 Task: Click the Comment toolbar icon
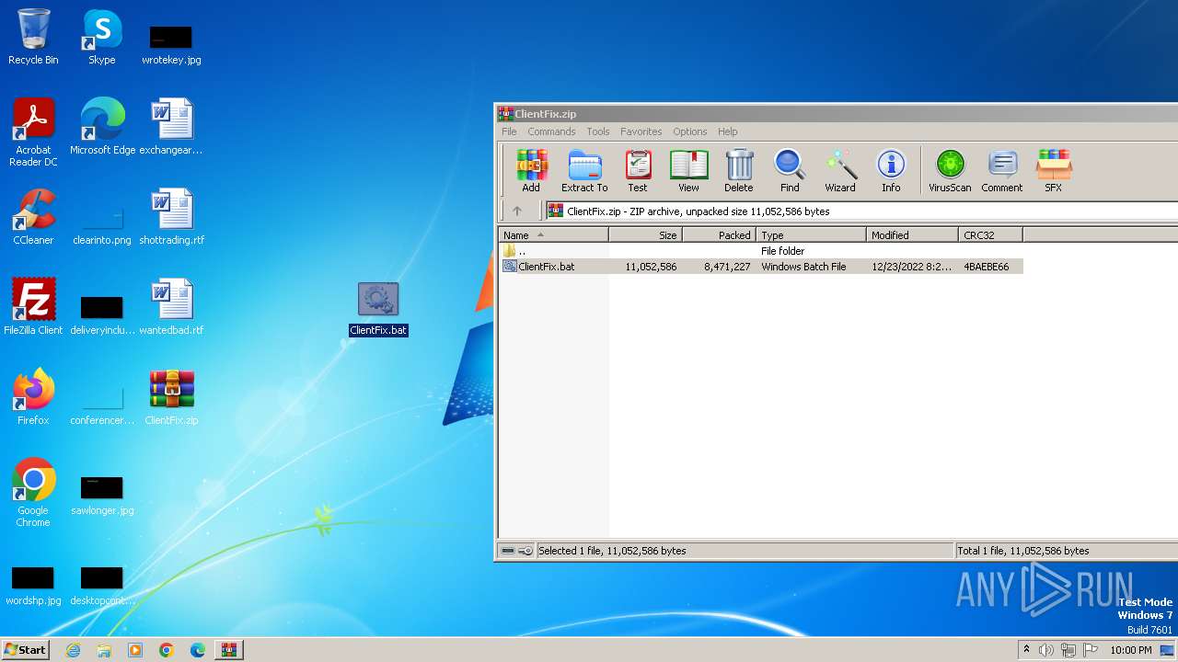point(1002,171)
